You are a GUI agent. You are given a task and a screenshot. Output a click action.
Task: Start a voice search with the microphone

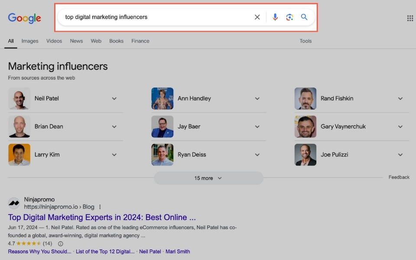tap(275, 17)
